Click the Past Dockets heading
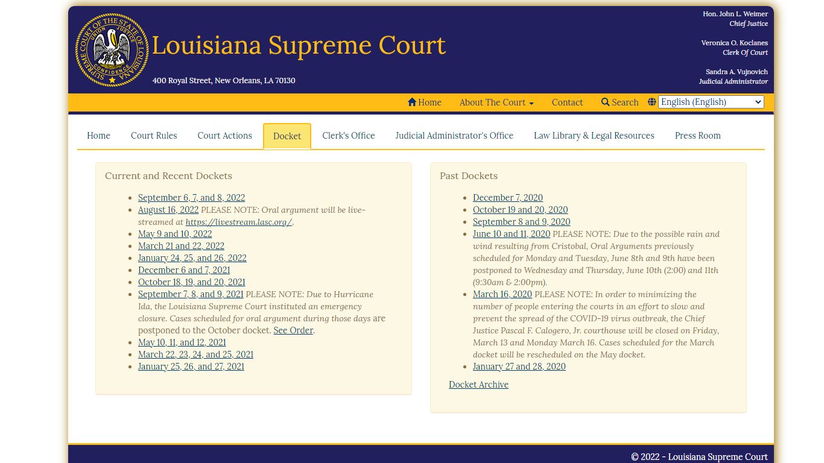The image size is (824, 463). (469, 176)
